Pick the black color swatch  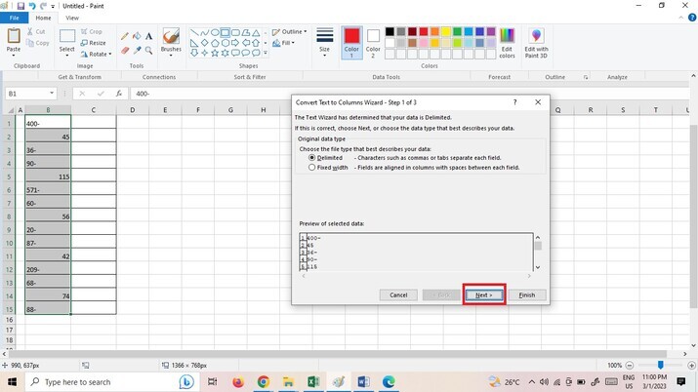tap(390, 31)
